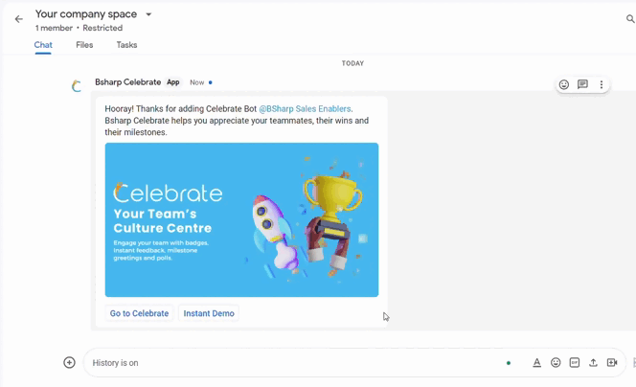Switch to the Files tab
Screen dimensions: 636x387
pyautogui.click(x=84, y=45)
